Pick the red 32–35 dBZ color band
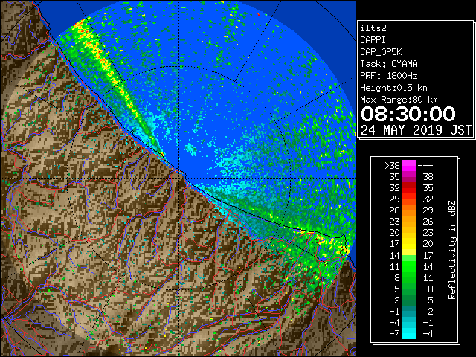The height and width of the screenshot is (357, 476). click(409, 188)
